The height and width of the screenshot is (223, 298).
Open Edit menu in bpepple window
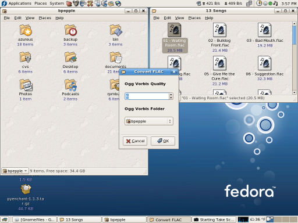[x=17, y=18]
